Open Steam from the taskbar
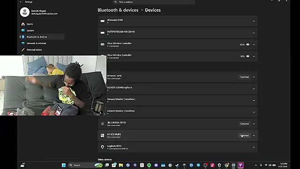The height and width of the screenshot is (169, 300). pyautogui.click(x=177, y=165)
